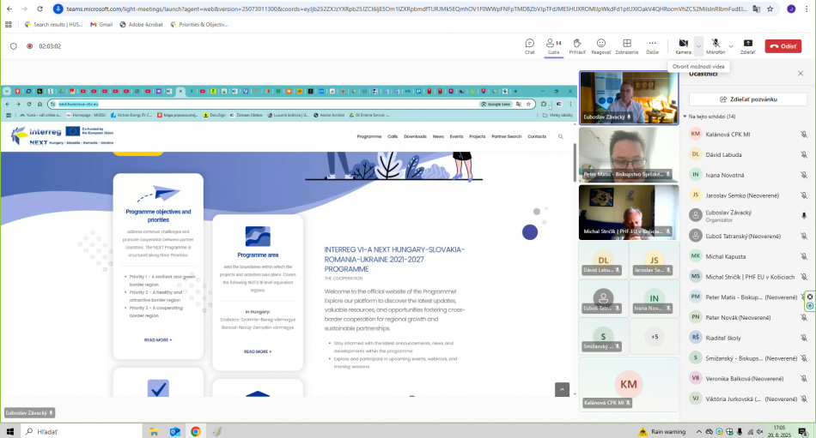Viewport: 816px width, 438px height.
Task: Expand audio options arrow beside Mikrofón
Action: click(x=731, y=45)
